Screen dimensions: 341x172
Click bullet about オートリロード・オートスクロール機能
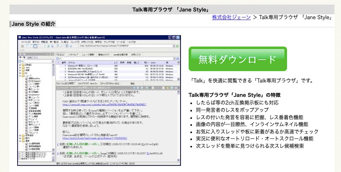pos(255,139)
